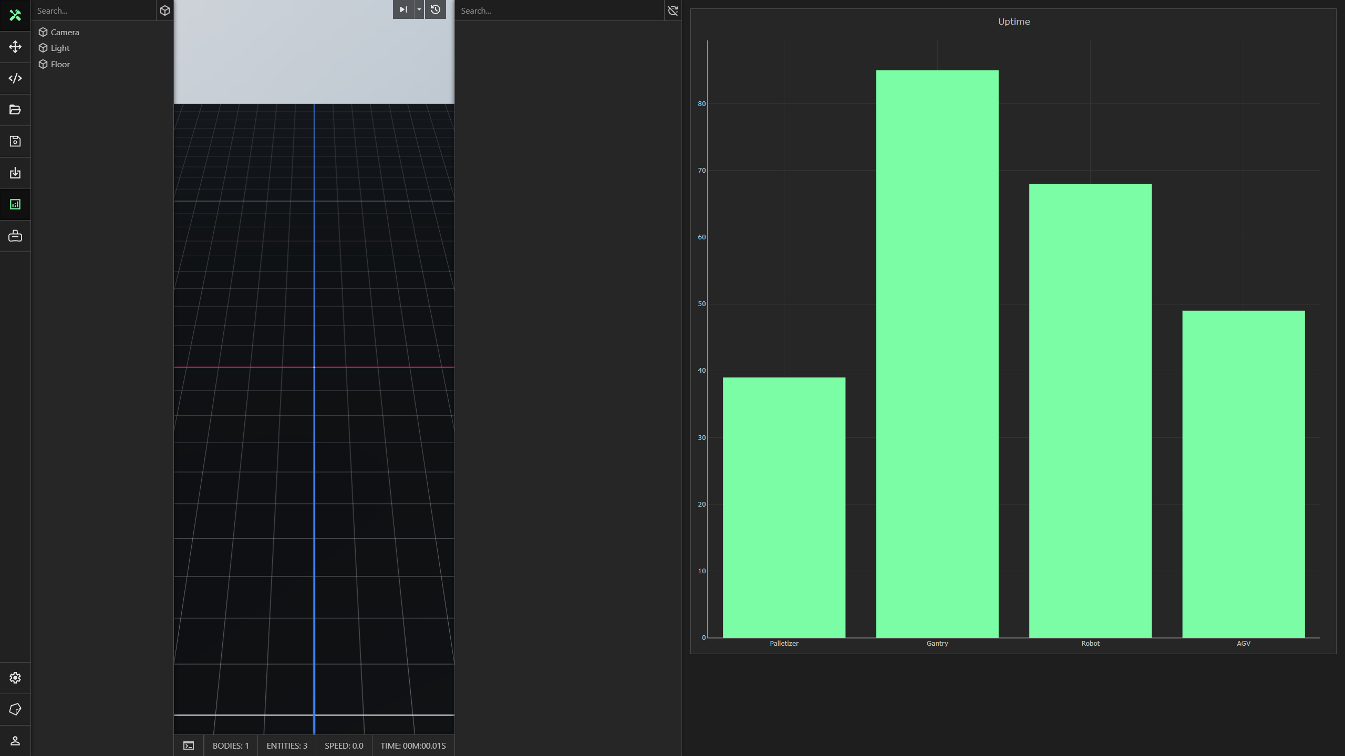Viewport: 1345px width, 756px height.
Task: Click the cube icon beside entity search
Action: pos(165,10)
